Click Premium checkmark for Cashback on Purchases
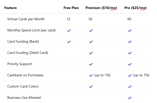The image size is (157, 103). (91, 75)
